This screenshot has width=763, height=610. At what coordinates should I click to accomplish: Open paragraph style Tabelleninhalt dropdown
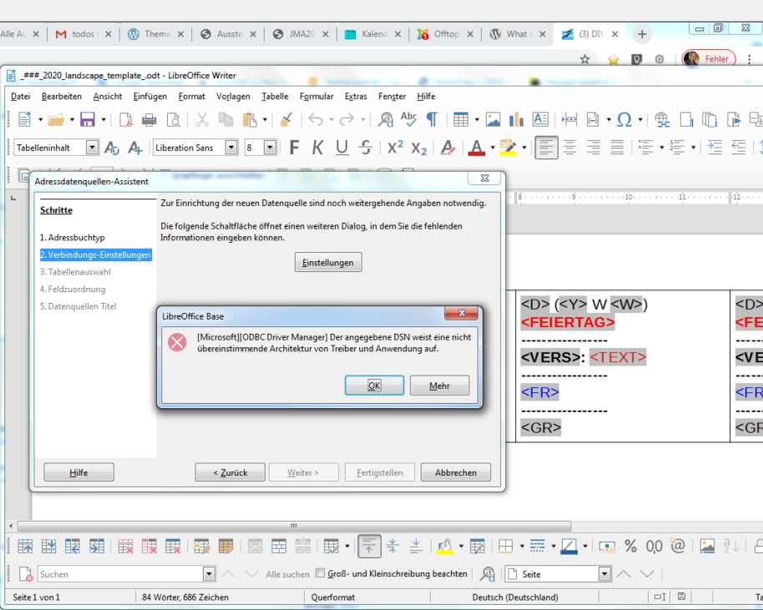[92, 148]
